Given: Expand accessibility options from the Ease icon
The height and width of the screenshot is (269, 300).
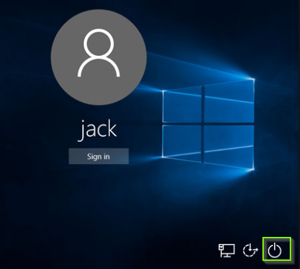Looking at the screenshot, I should click(x=250, y=251).
